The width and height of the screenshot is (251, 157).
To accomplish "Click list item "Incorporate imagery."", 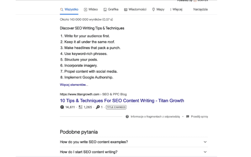I will coord(81,66).
